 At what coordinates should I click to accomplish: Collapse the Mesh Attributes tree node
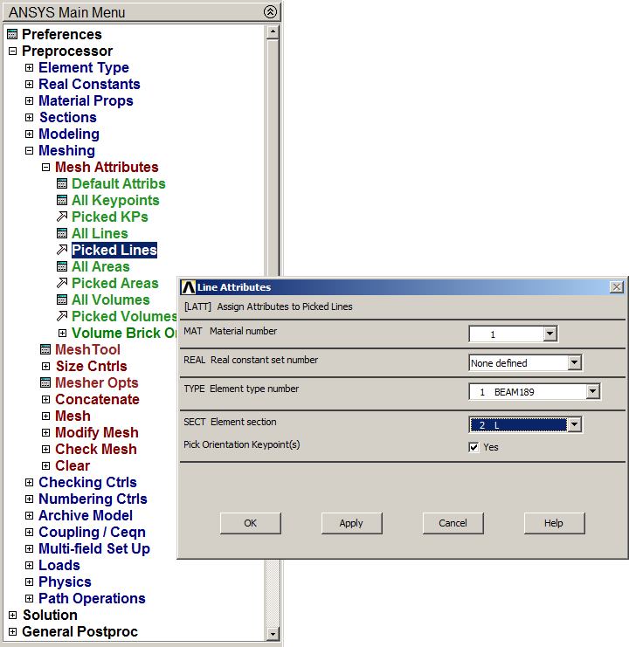tap(45, 168)
